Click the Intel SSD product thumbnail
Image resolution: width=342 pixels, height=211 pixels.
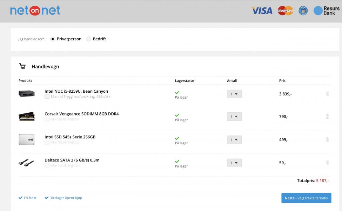coord(26,139)
